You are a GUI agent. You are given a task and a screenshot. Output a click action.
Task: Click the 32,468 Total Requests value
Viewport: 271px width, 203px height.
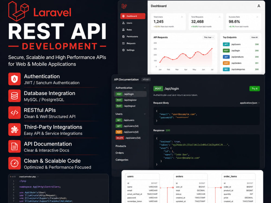pos(197,22)
